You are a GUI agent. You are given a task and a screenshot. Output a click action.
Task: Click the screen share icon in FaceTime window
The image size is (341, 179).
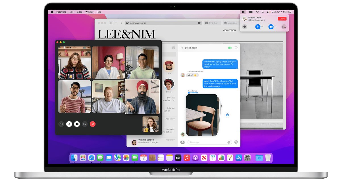(85, 124)
